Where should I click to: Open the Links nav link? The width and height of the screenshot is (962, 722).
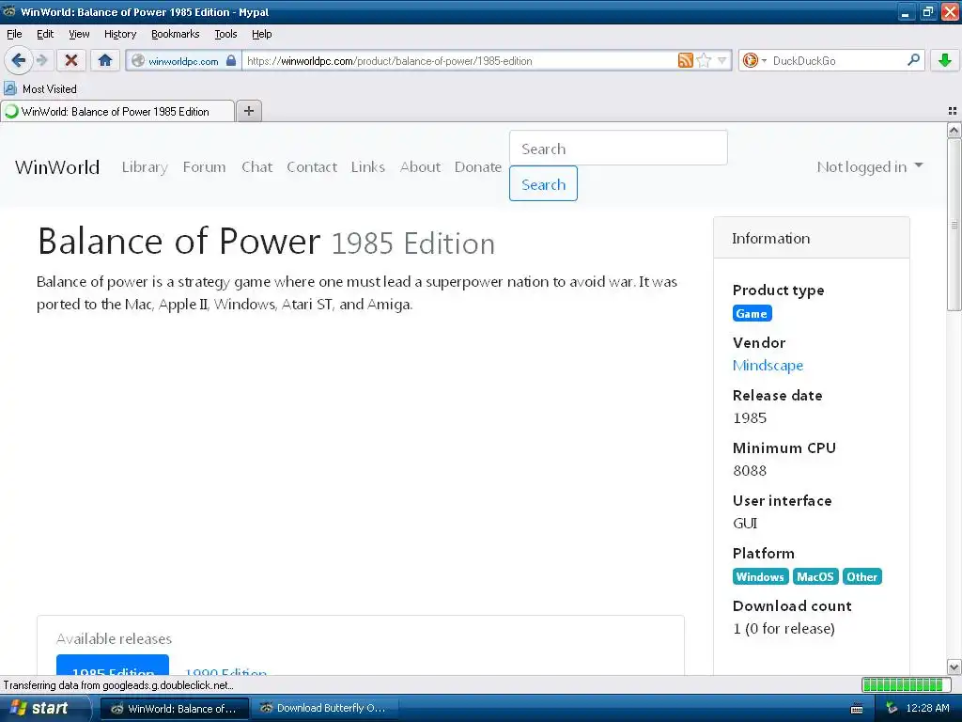coord(368,167)
